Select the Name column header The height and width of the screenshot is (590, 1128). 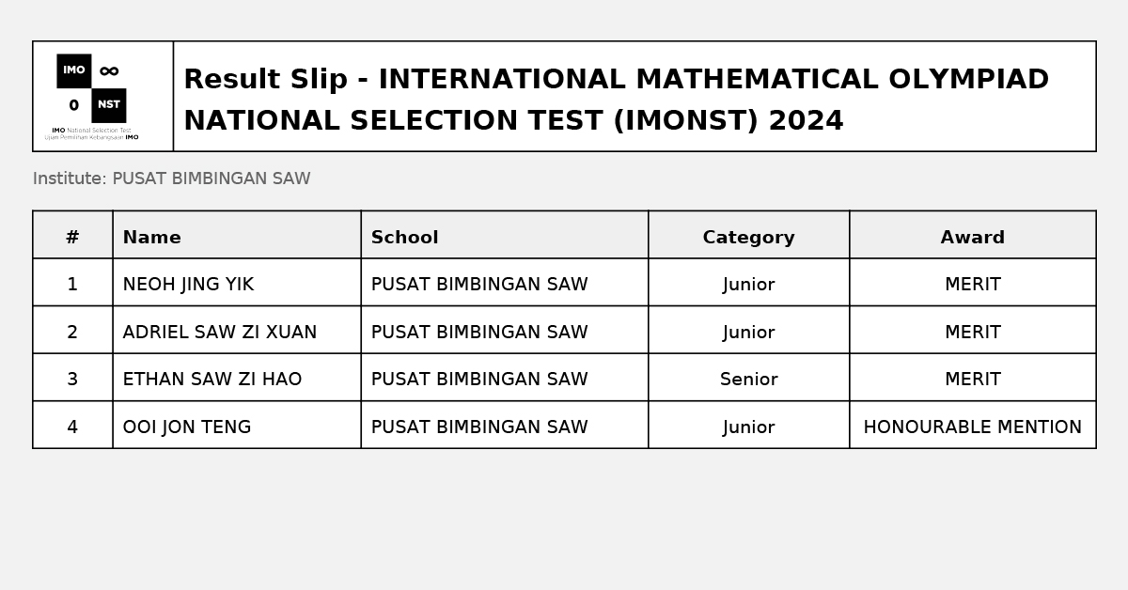point(151,238)
